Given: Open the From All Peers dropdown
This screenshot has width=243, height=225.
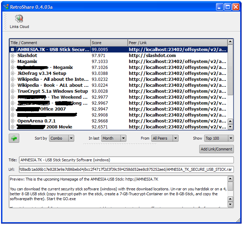Looking at the screenshot, I should 165,138.
